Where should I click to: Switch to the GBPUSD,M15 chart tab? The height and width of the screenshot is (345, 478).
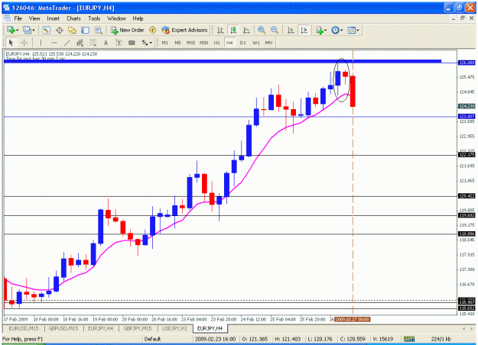pyautogui.click(x=63, y=328)
